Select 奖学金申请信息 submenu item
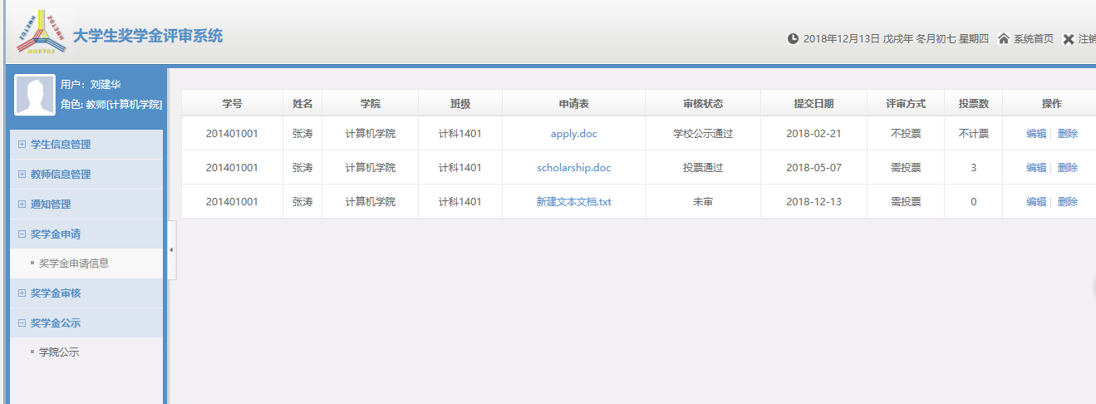 tap(74, 264)
